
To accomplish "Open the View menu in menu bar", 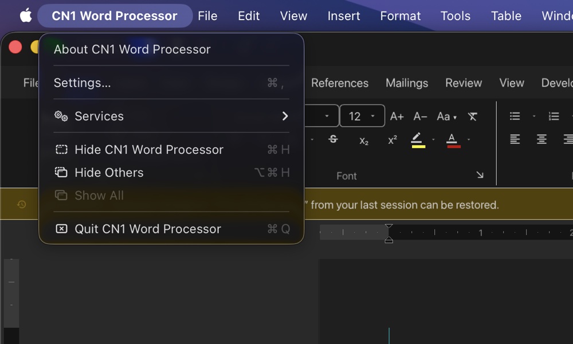I will point(293,15).
